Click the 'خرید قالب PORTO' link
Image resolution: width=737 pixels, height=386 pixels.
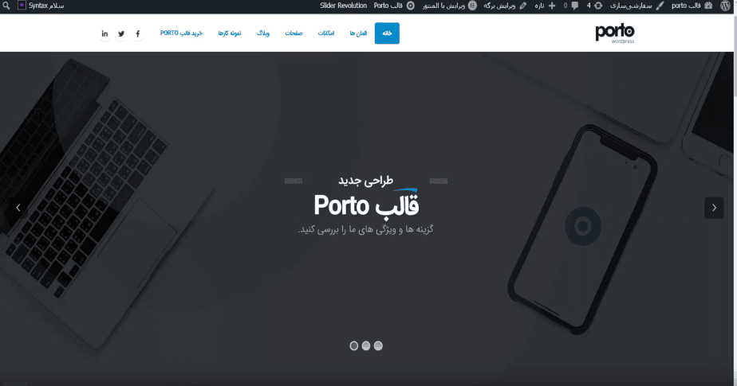181,33
